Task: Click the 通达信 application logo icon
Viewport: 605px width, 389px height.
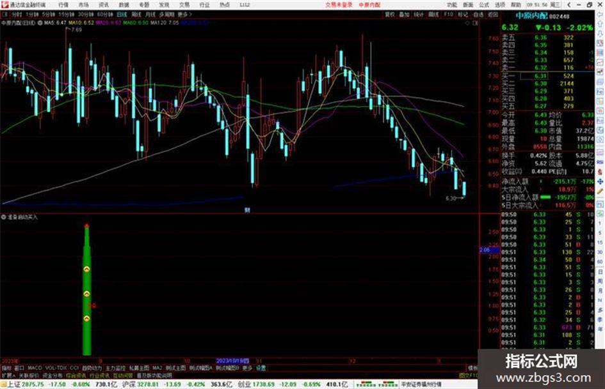Action: point(4,4)
